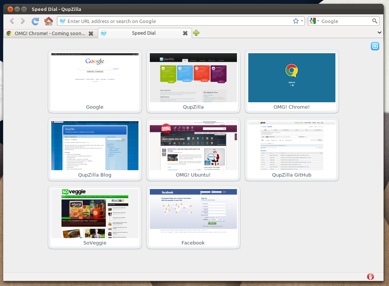Expand dropdown arrow beside bookmark star
This screenshot has height=286, width=389.
tap(302, 21)
